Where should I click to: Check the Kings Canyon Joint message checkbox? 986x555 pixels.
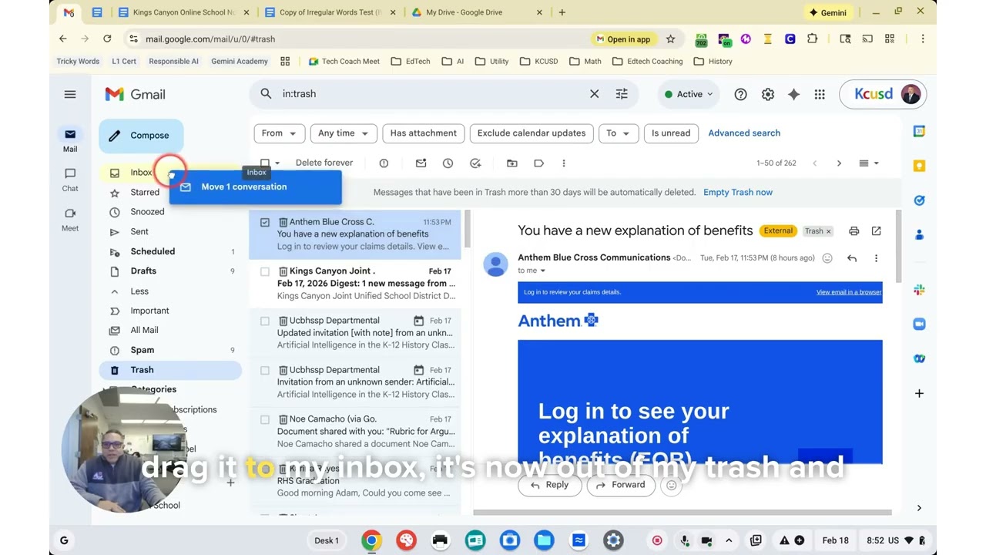[265, 271]
